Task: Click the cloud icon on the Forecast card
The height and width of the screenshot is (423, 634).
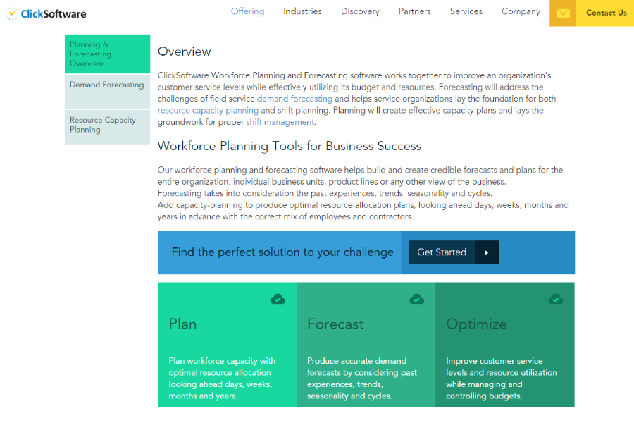Action: 416,299
